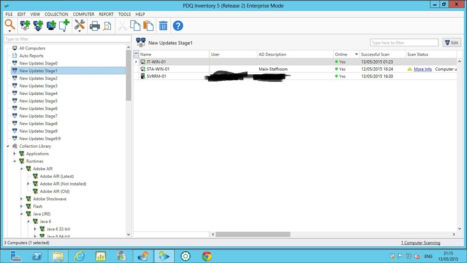The height and width of the screenshot is (263, 467).
Task: Open Server Manager from taskbar
Action: pos(15,256)
